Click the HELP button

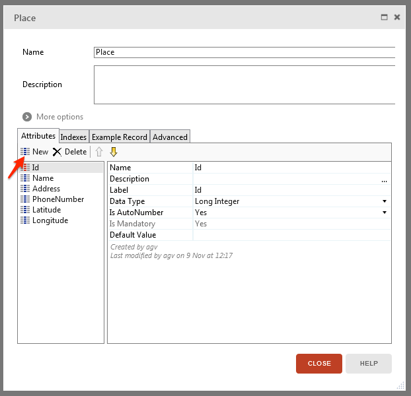[x=369, y=363]
